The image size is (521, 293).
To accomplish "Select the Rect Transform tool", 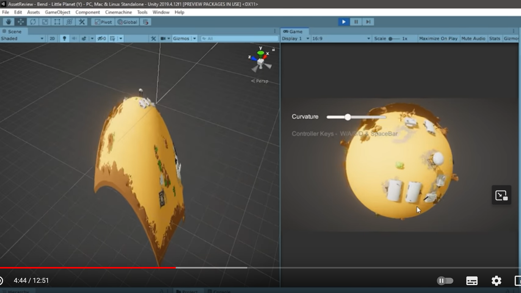I will tap(57, 22).
